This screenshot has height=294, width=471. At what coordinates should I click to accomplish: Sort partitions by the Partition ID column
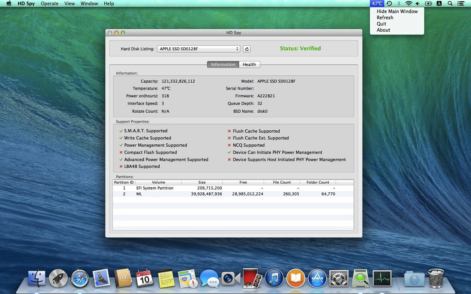pos(124,183)
